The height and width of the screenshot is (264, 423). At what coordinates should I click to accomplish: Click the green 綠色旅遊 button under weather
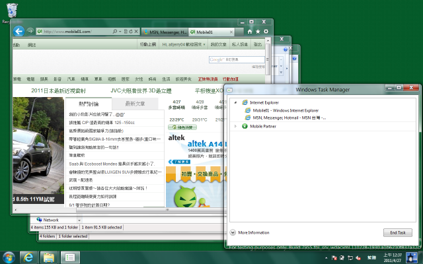(x=182, y=127)
